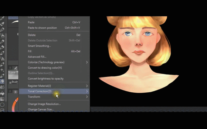Expand the Register Material submenu arrow
The height and width of the screenshot is (129, 207).
point(87,86)
